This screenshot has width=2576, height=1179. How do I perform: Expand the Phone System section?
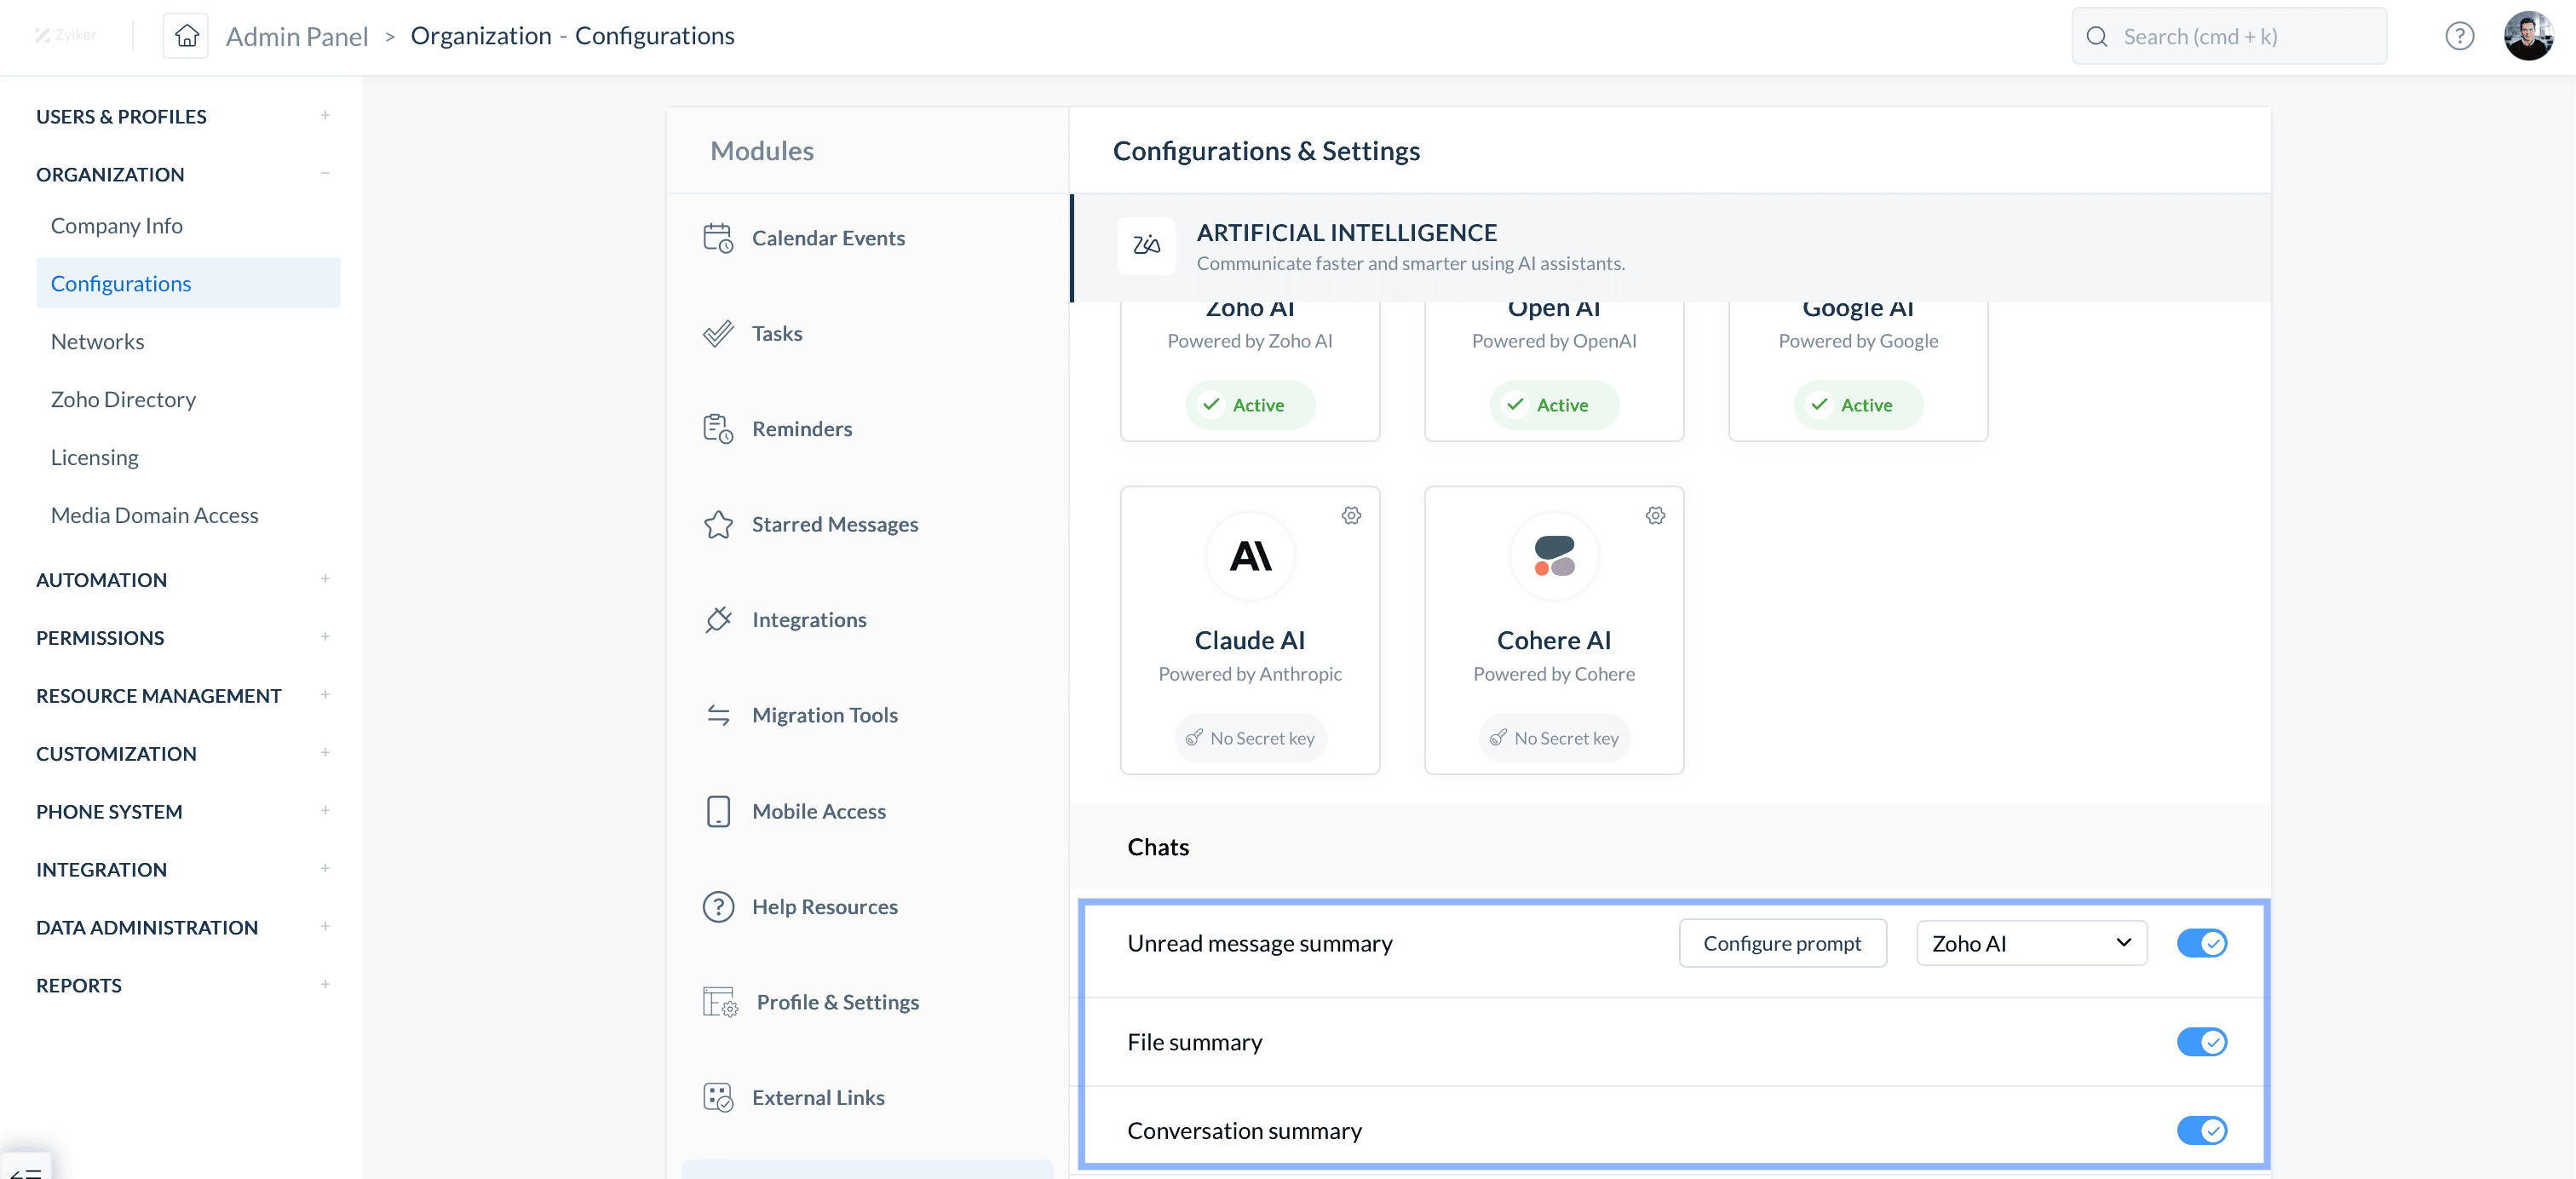[325, 811]
